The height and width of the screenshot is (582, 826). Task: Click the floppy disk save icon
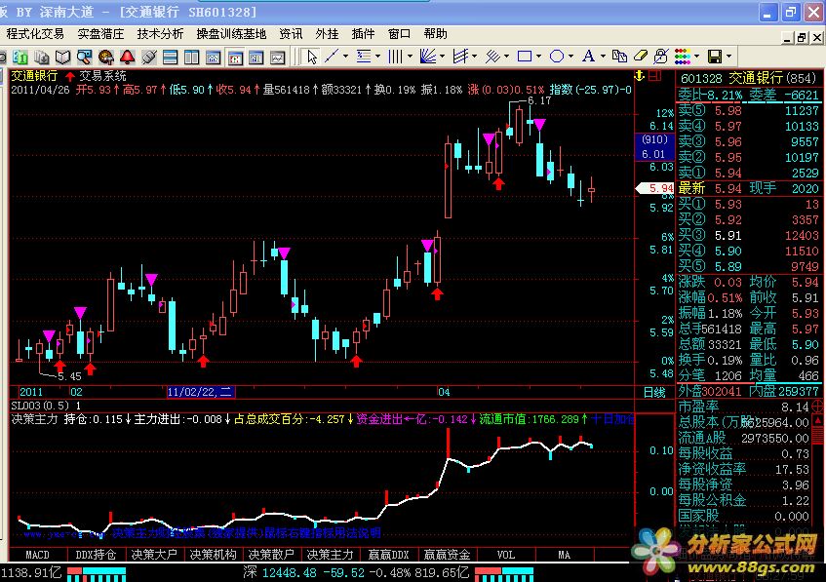(x=715, y=57)
